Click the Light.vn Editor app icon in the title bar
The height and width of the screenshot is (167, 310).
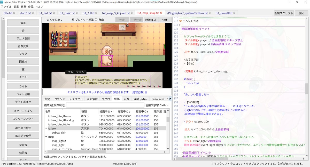point(2,2)
